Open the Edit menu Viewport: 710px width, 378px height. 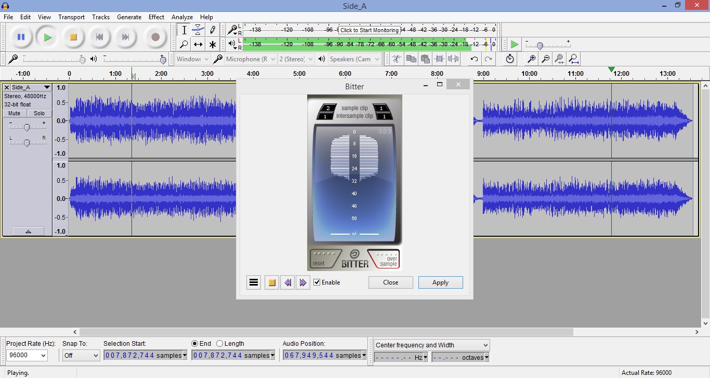(x=25, y=17)
